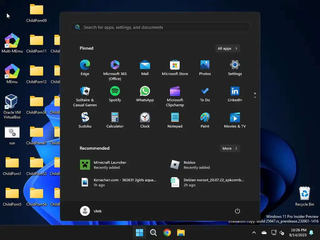Image resolution: width=320 pixels, height=240 pixels.
Task: Open the Multi-MEmu desktop shortcut
Action: (12, 43)
